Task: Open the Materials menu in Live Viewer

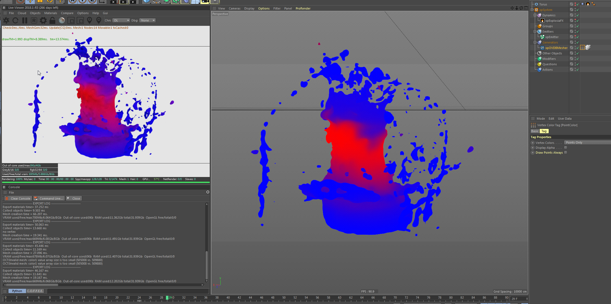Action: click(x=51, y=13)
